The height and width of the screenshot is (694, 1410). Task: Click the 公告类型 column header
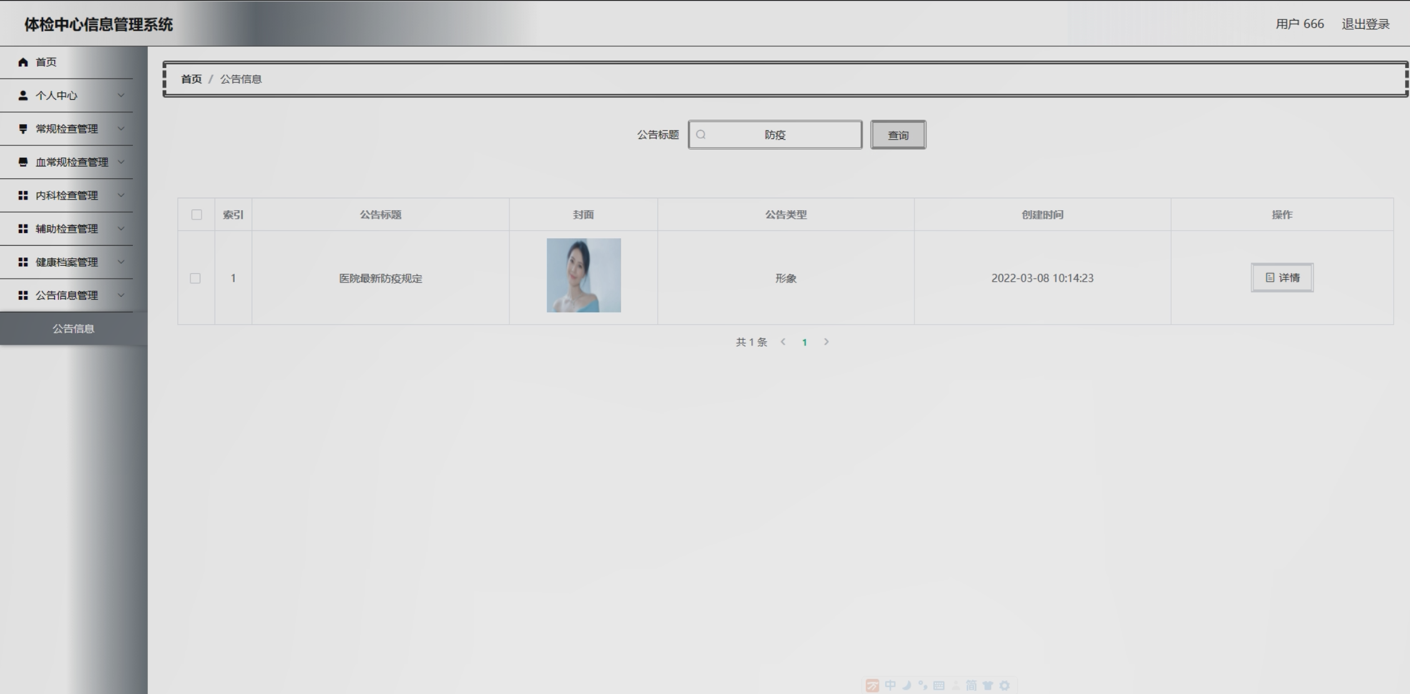click(x=786, y=214)
